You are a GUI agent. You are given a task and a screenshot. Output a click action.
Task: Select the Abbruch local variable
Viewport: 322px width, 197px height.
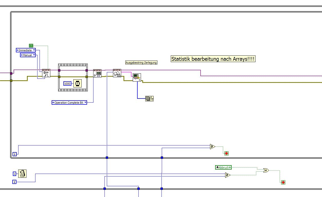point(223,168)
